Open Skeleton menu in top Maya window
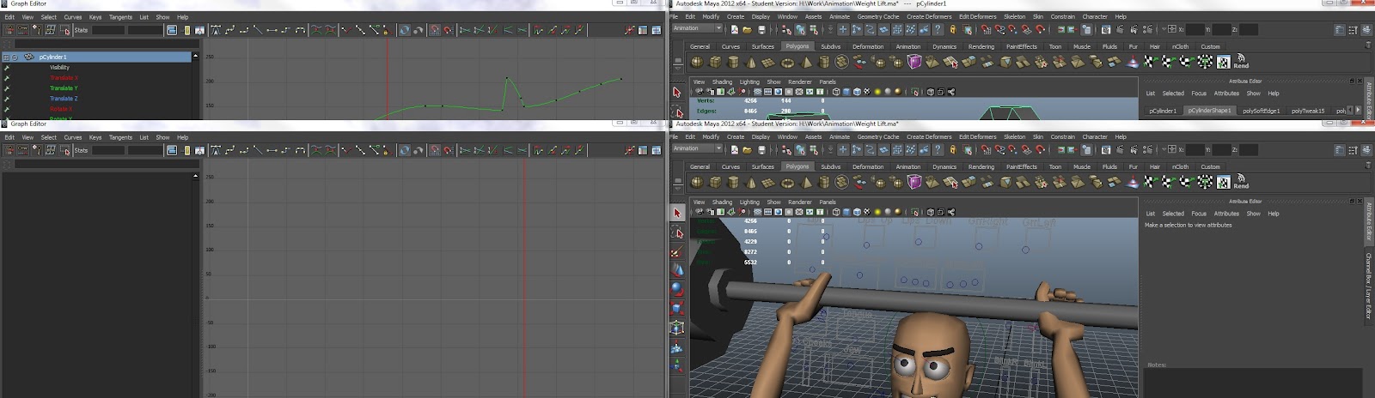The height and width of the screenshot is (398, 1375). pos(1014,16)
